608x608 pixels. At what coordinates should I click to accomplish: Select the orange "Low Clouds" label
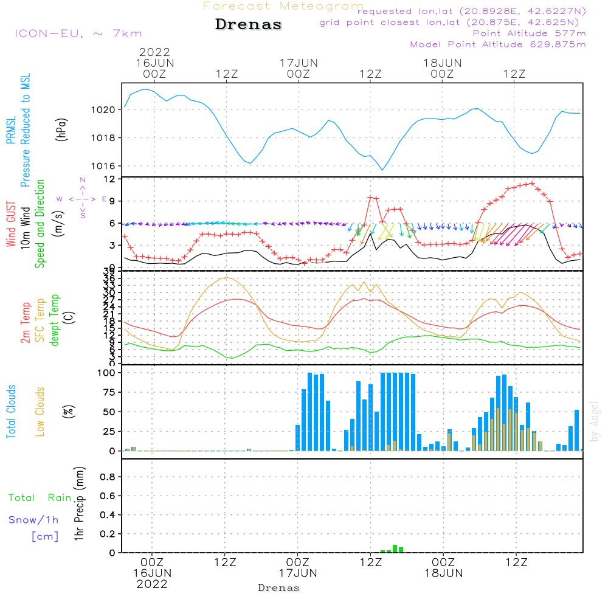(x=40, y=412)
